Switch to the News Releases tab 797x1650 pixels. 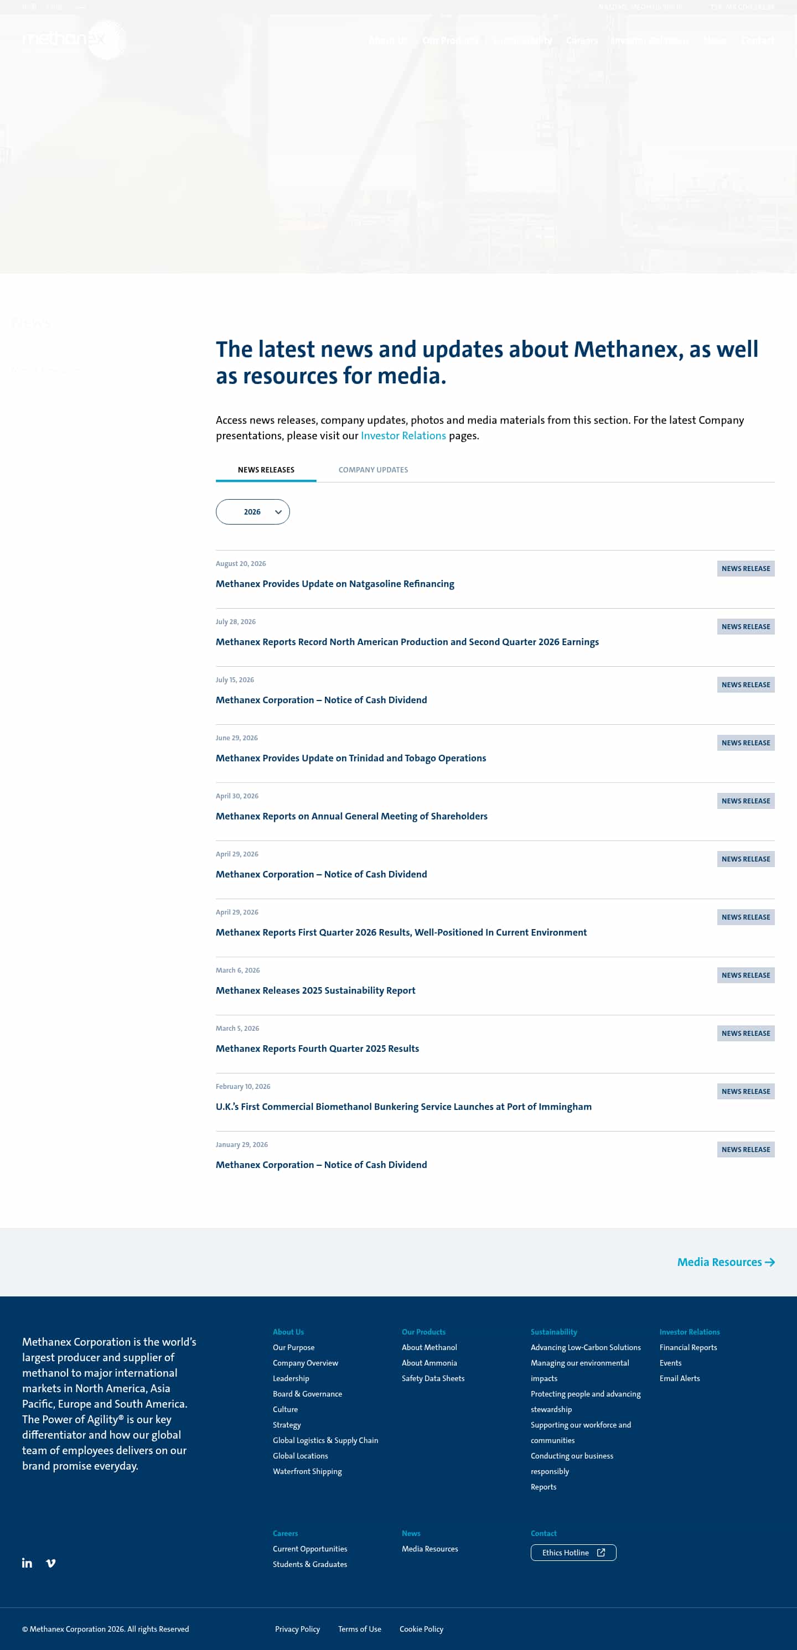click(266, 470)
